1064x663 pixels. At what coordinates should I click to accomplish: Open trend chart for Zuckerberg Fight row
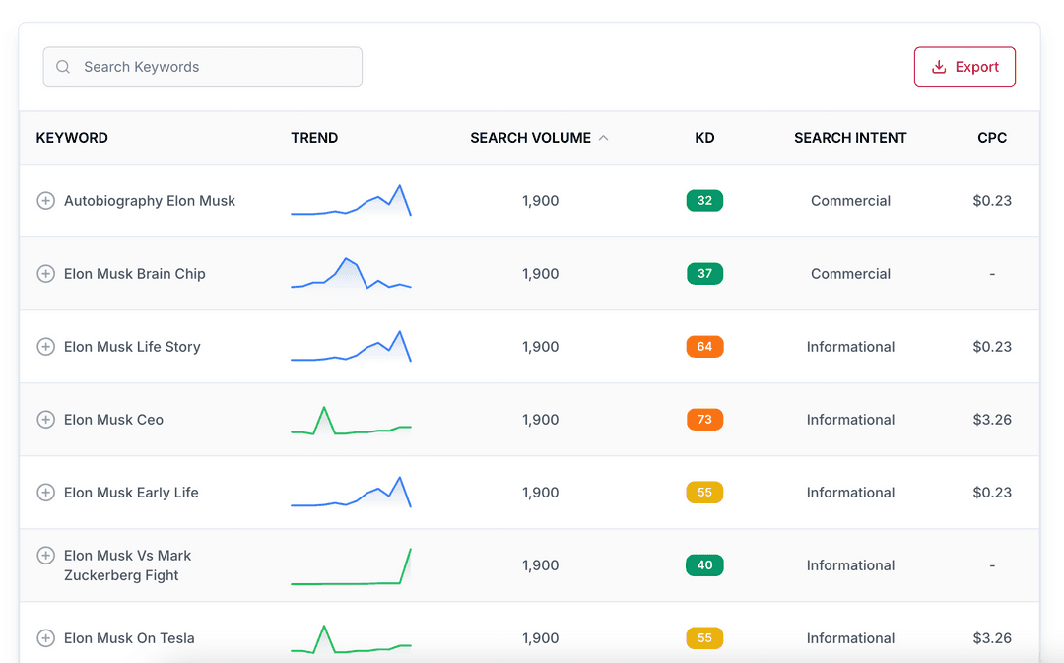coord(351,565)
